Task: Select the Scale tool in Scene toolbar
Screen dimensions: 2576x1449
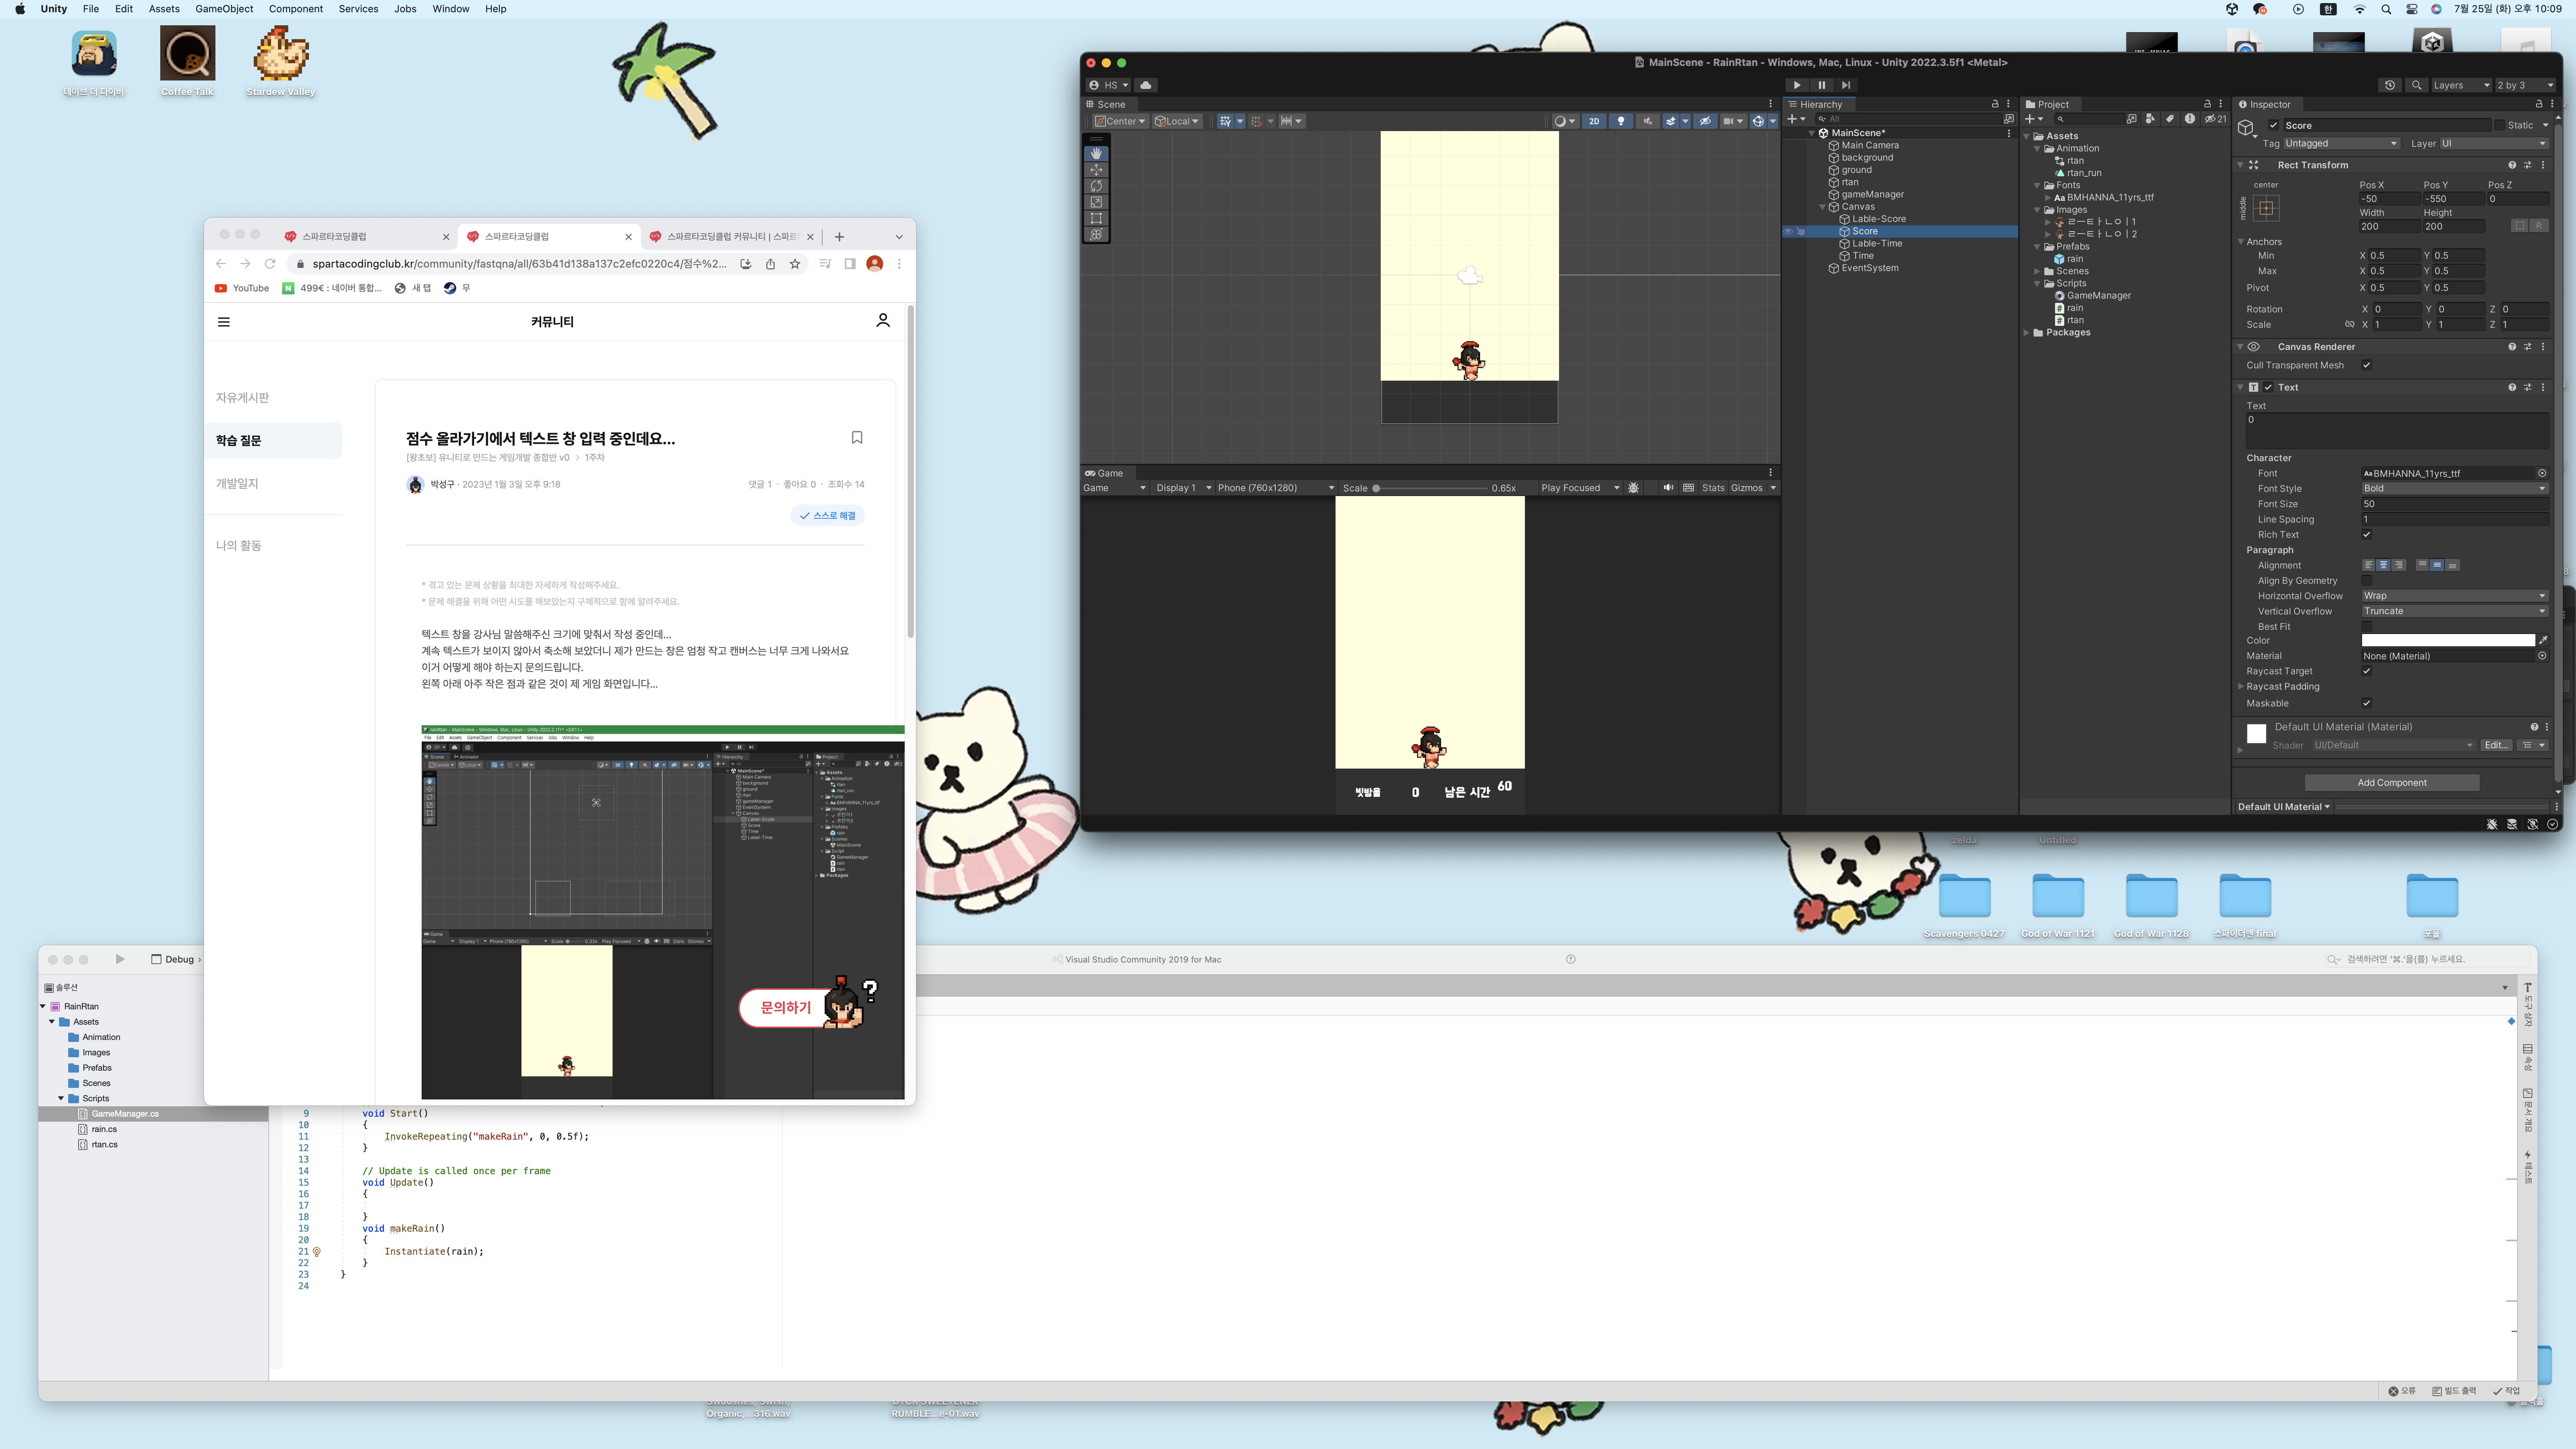Action: click(1096, 202)
